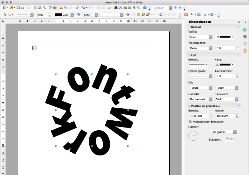Collapse the Gebied section
The image size is (249, 175).
tap(189, 27)
